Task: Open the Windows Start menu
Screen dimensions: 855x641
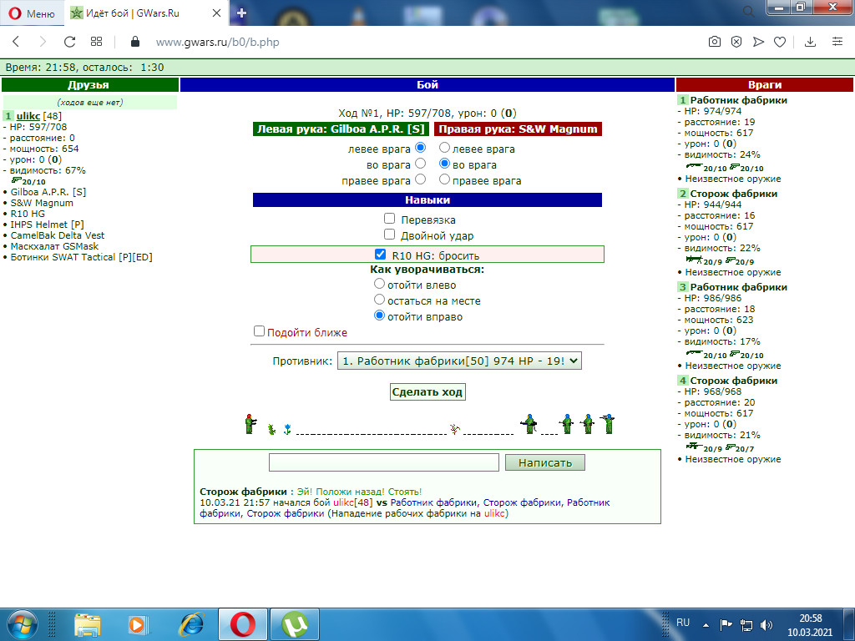Action: [x=23, y=624]
